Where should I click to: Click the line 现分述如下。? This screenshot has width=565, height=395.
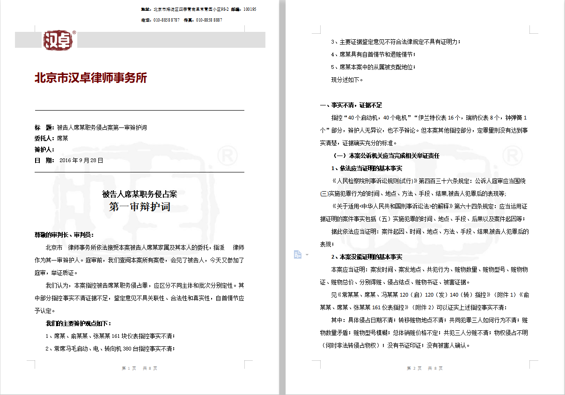tap(347, 80)
